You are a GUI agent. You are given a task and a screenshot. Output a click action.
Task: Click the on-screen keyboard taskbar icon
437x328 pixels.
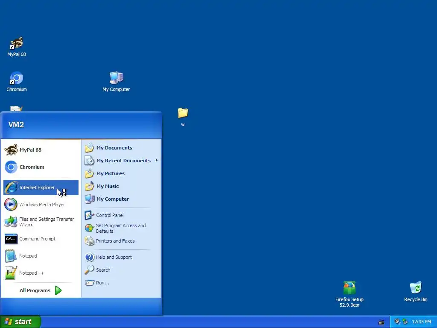point(382,322)
